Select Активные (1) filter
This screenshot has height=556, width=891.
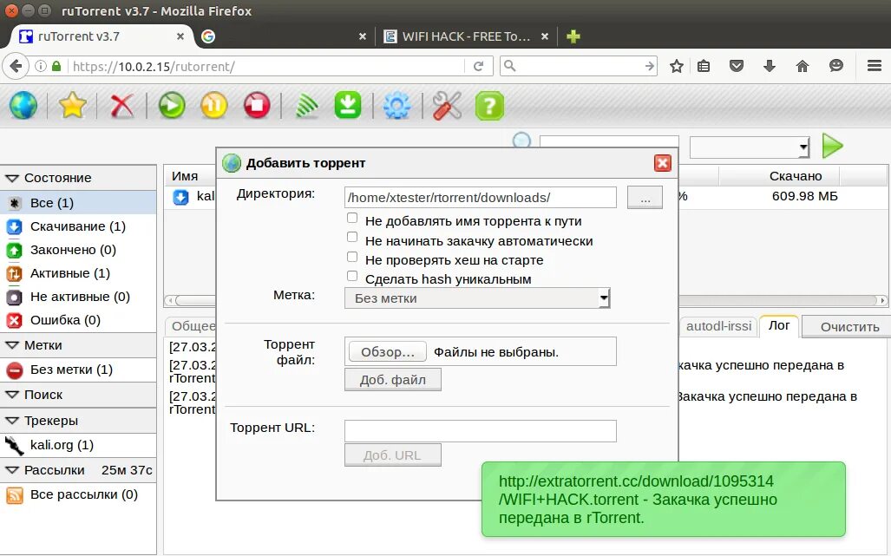78,273
